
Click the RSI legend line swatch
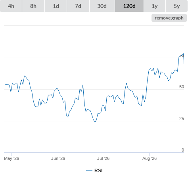pos(89,171)
